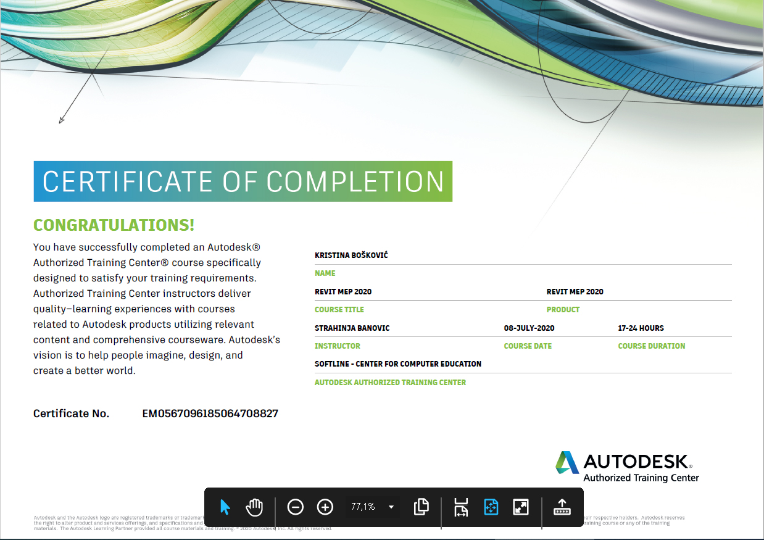Click REVIT MEP 2020 above PRODUCT
This screenshot has height=540, width=764.
click(575, 291)
